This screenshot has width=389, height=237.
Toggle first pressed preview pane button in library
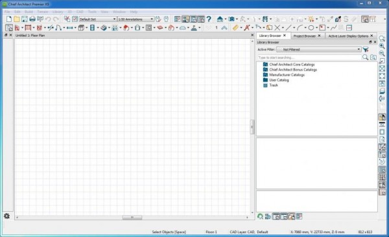pos(276,216)
